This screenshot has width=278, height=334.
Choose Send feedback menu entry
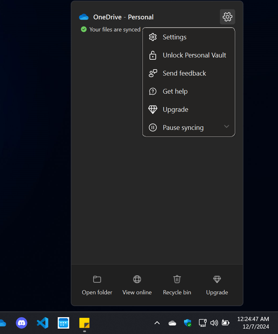189,73
